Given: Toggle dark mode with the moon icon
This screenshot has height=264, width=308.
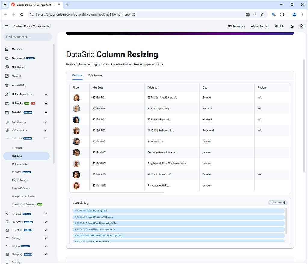Looking at the screenshot, I should click(292, 26).
